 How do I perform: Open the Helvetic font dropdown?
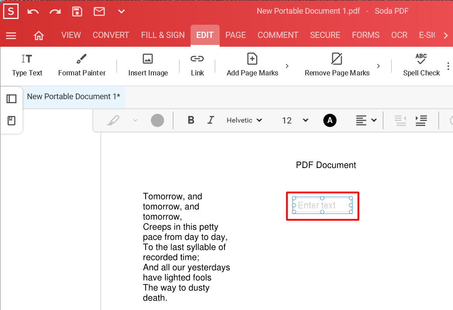pos(244,120)
